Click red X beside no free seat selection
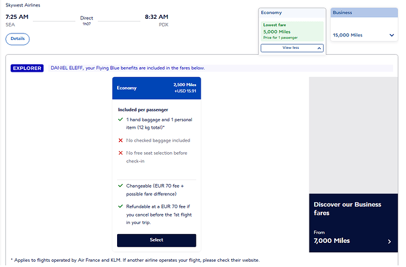The width and height of the screenshot is (406, 267). [121, 153]
